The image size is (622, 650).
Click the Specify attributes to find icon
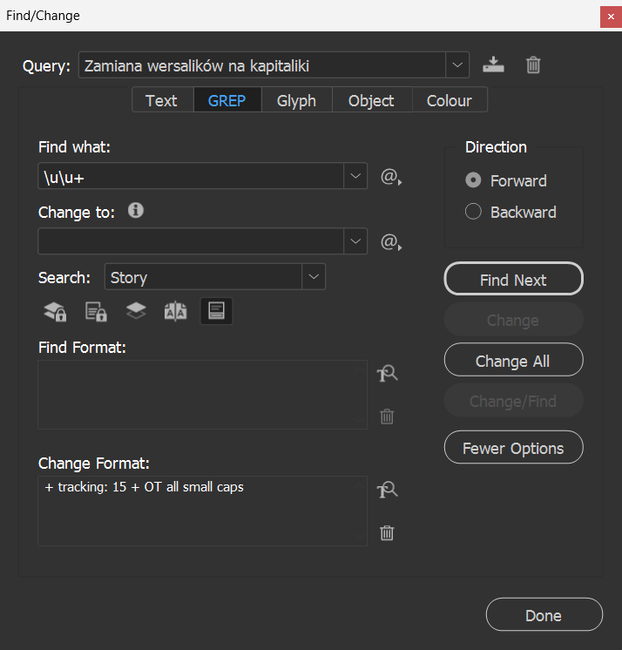387,374
